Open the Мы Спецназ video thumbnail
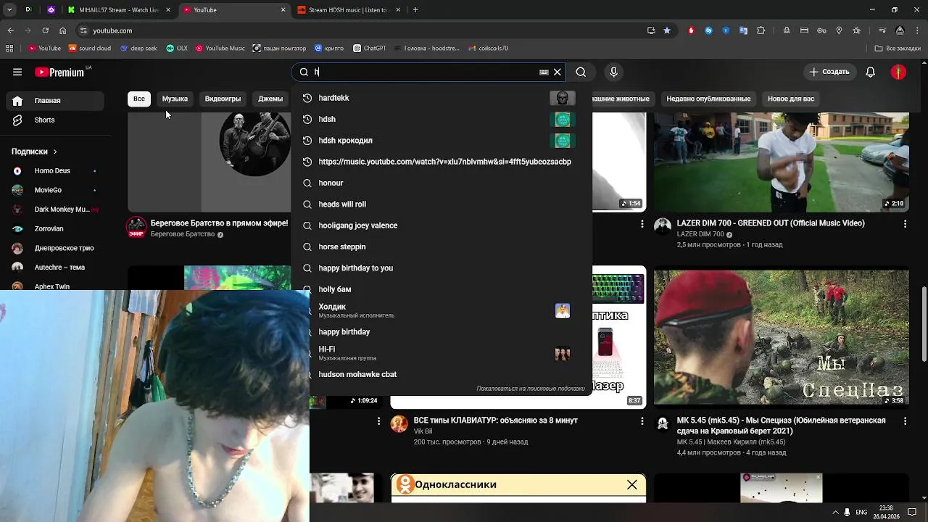 coord(781,338)
